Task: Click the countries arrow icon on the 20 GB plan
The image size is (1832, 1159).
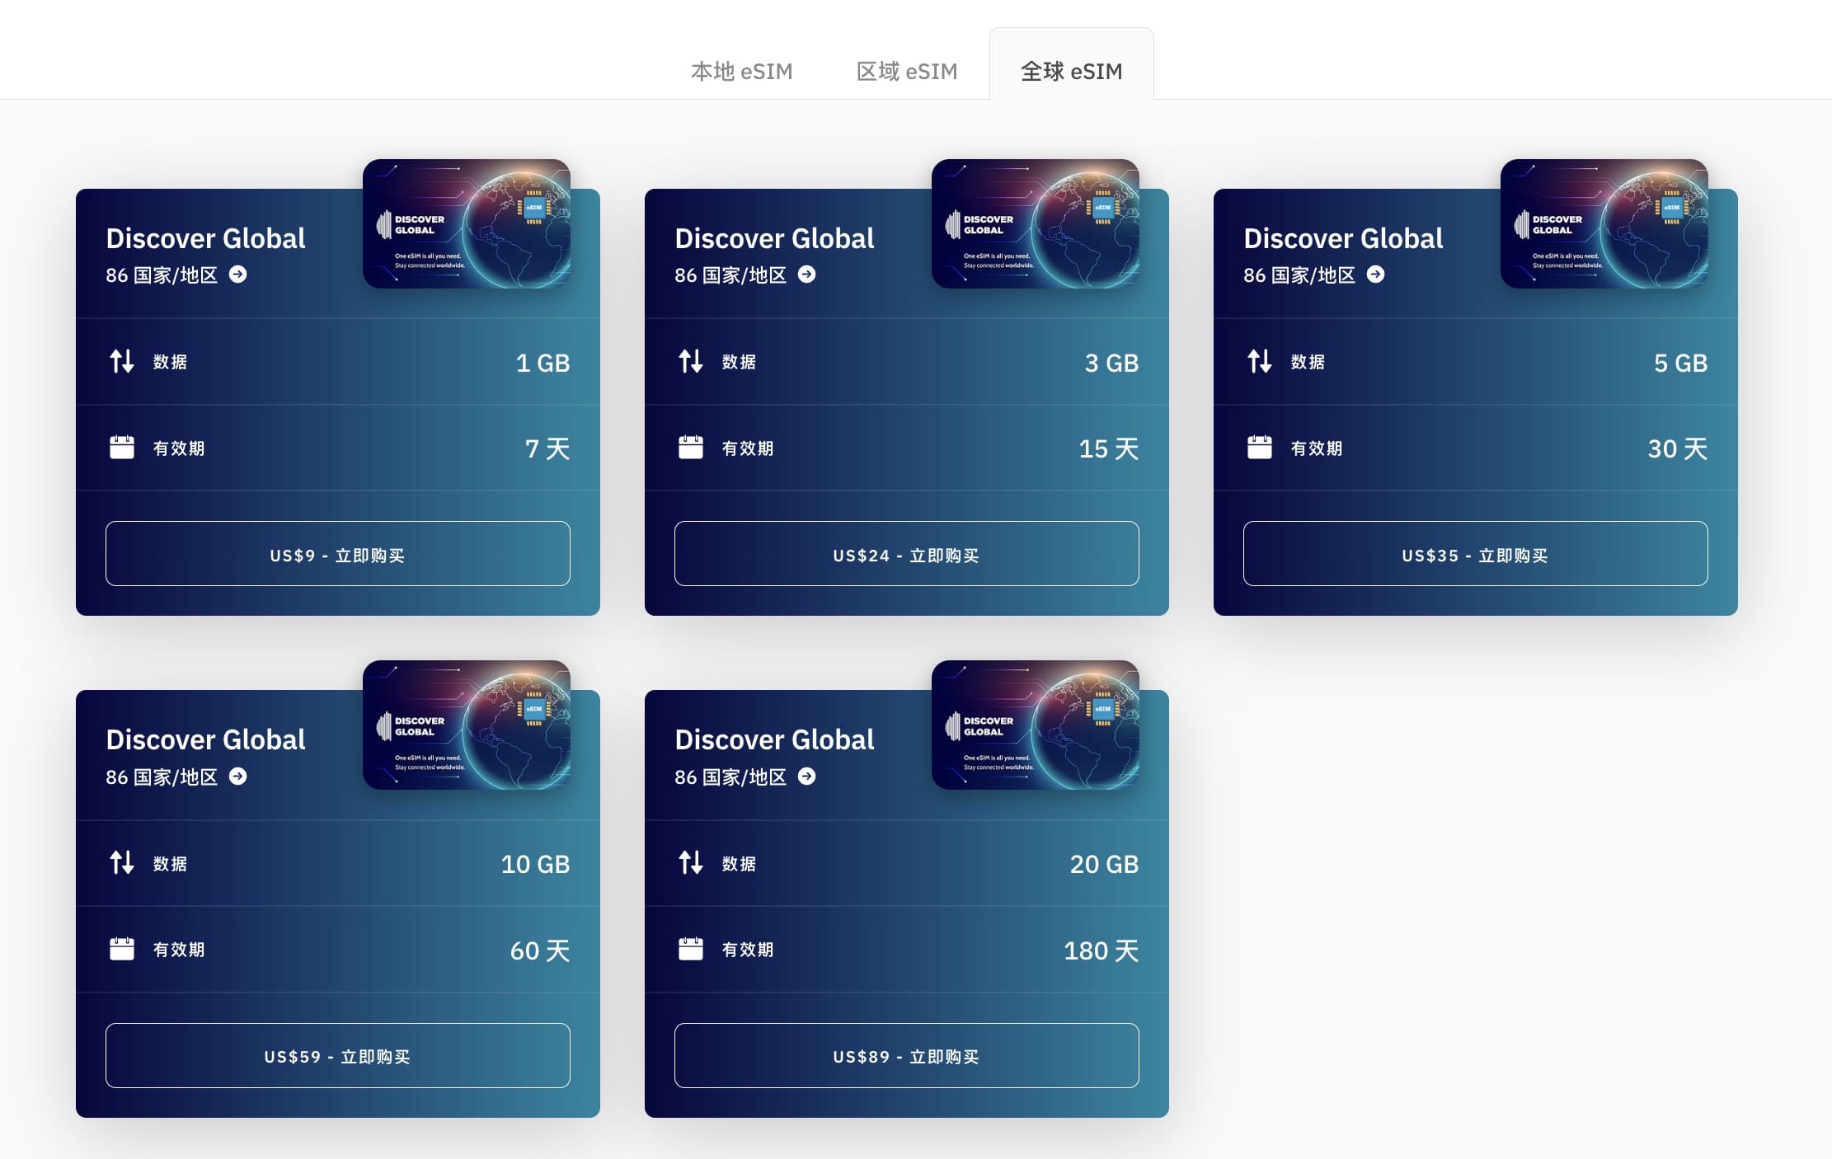Action: coord(806,776)
